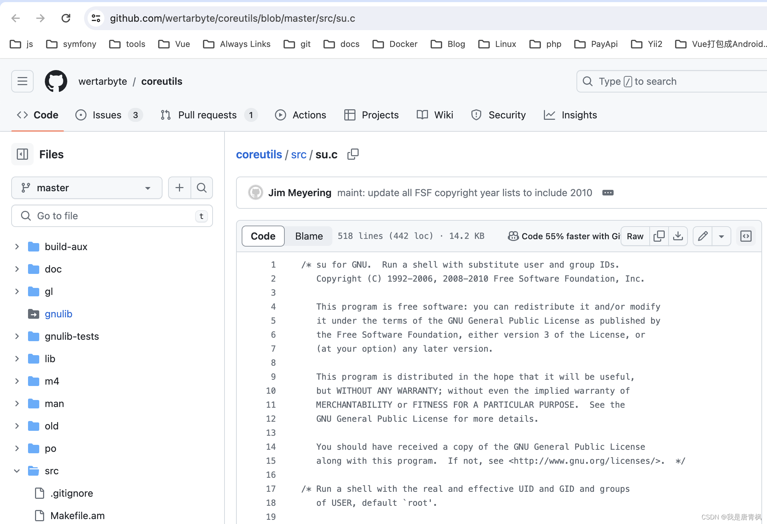Screen dimensions: 767x524
Task: Click the more options dropdown arrow
Action: pos(721,236)
